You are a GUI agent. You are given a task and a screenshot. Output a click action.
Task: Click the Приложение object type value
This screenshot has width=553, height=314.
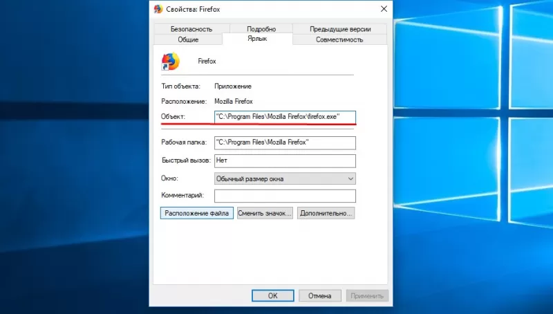(x=233, y=86)
